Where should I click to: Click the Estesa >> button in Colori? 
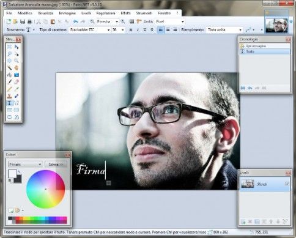click(56, 164)
